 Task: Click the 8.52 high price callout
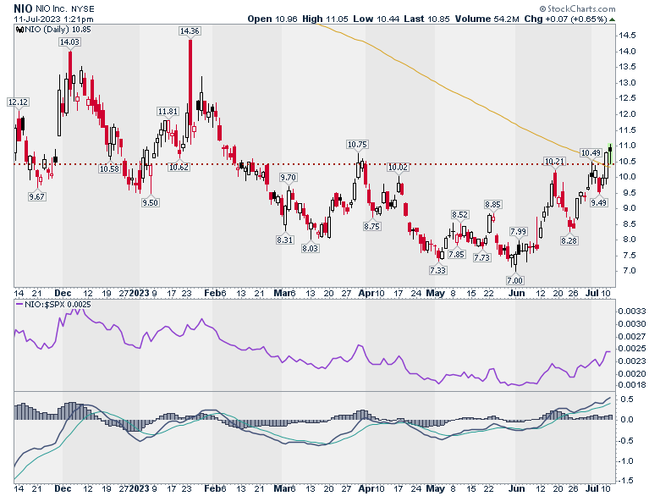pos(459,214)
